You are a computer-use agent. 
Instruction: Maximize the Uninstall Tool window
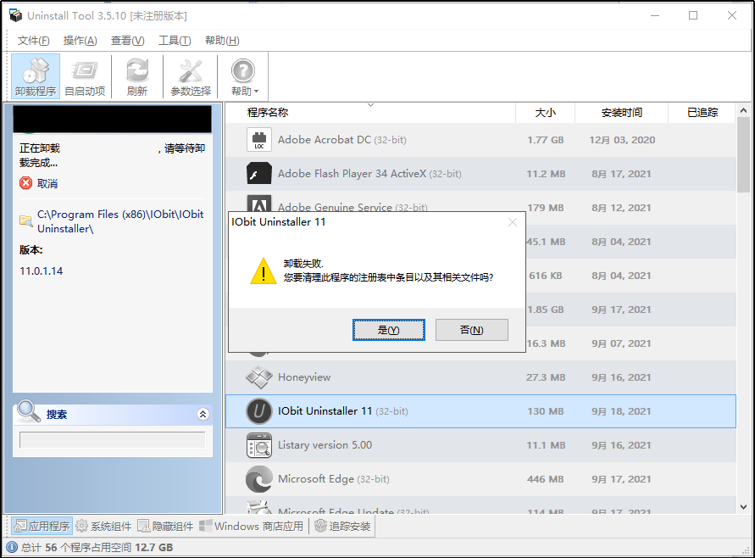[x=693, y=15]
